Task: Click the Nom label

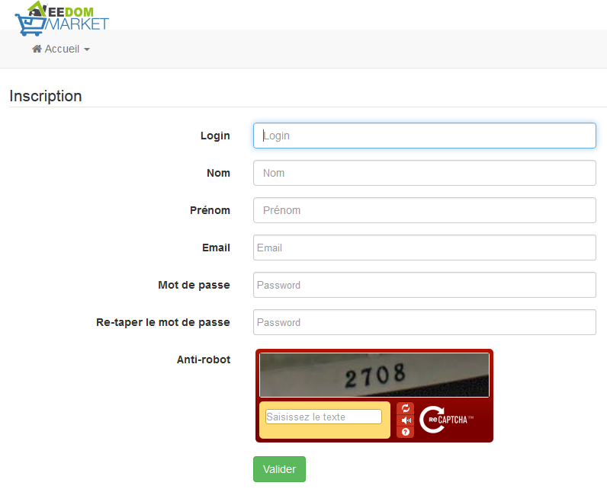Action: (x=218, y=173)
